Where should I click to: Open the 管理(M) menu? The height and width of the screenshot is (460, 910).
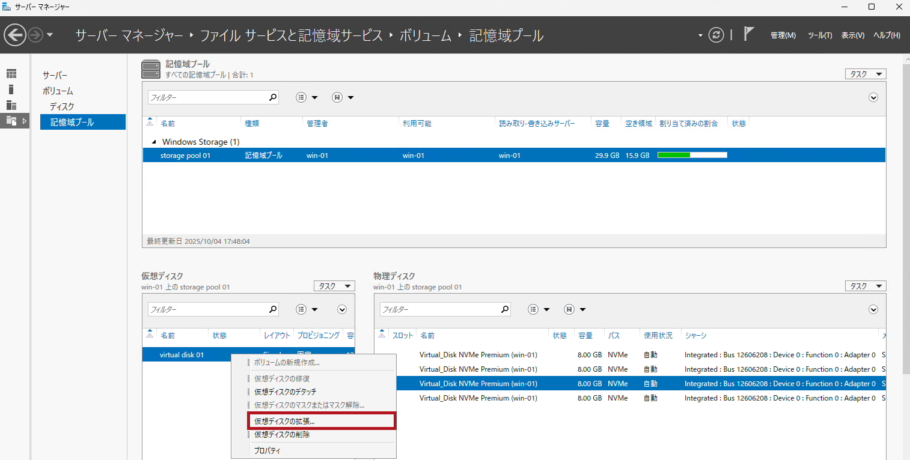783,35
